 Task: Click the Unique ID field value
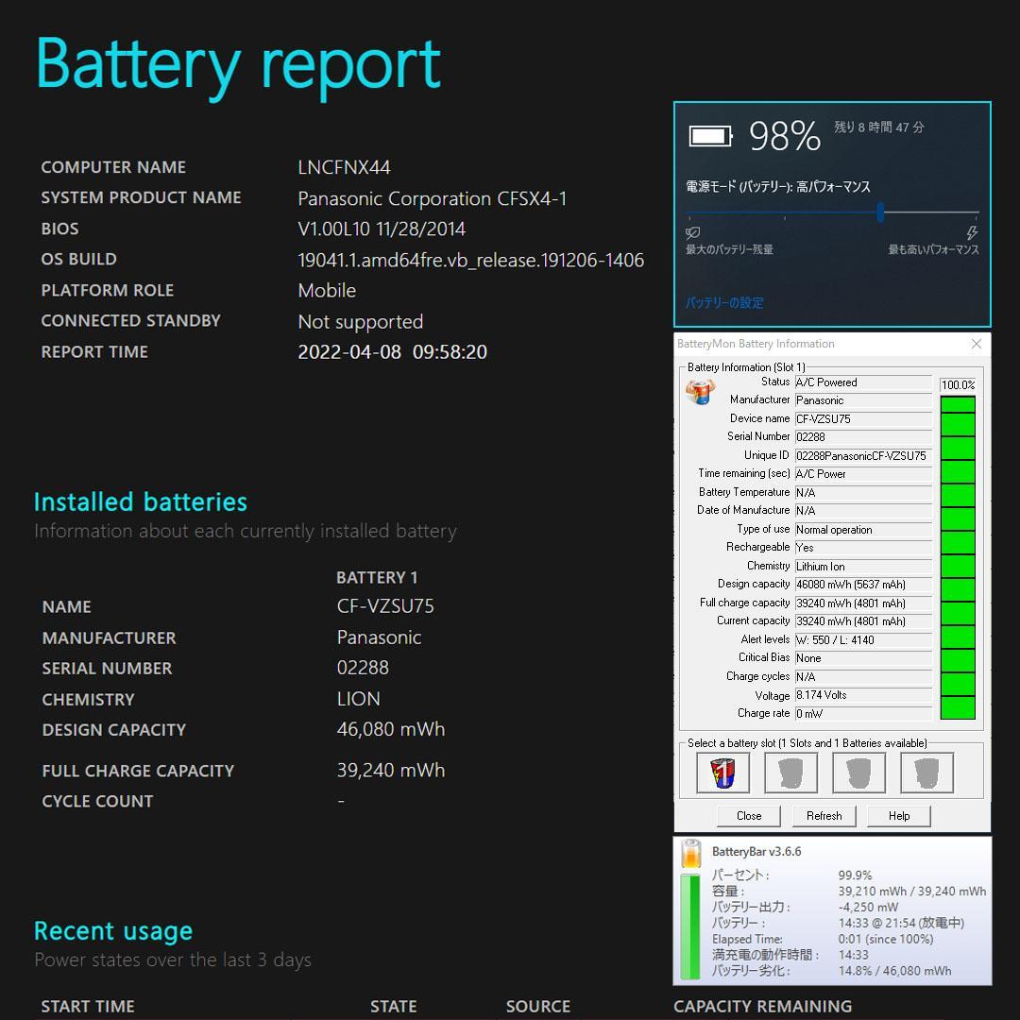click(x=862, y=455)
